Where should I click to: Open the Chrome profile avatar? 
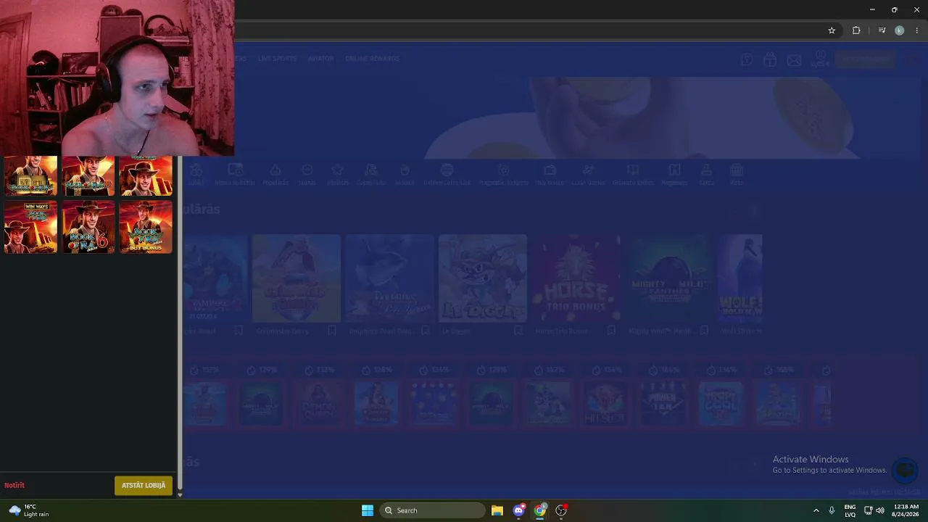[900, 30]
